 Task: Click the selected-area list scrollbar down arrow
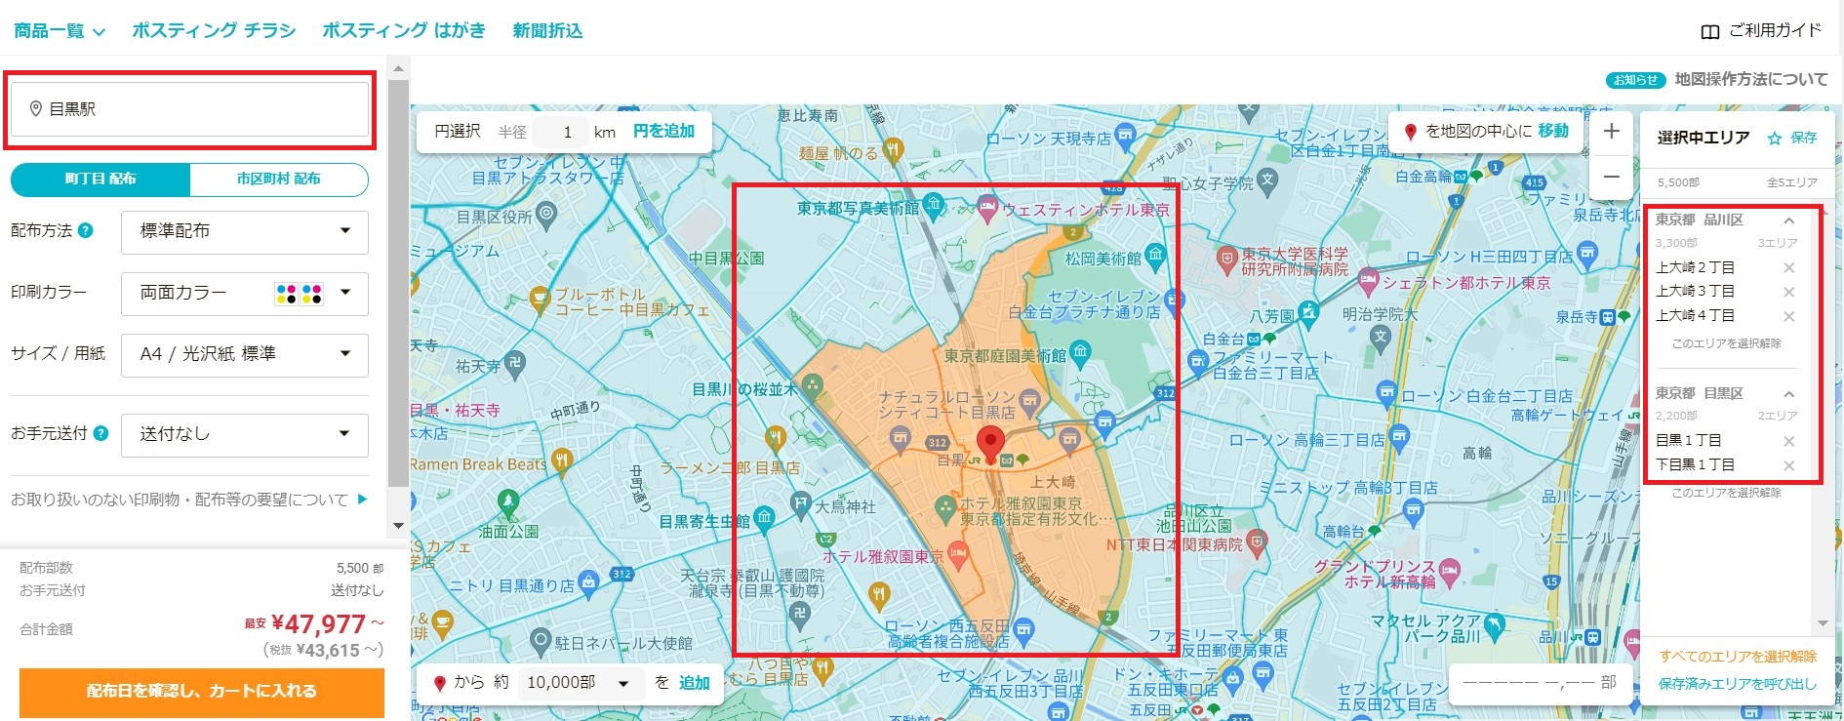click(1823, 623)
